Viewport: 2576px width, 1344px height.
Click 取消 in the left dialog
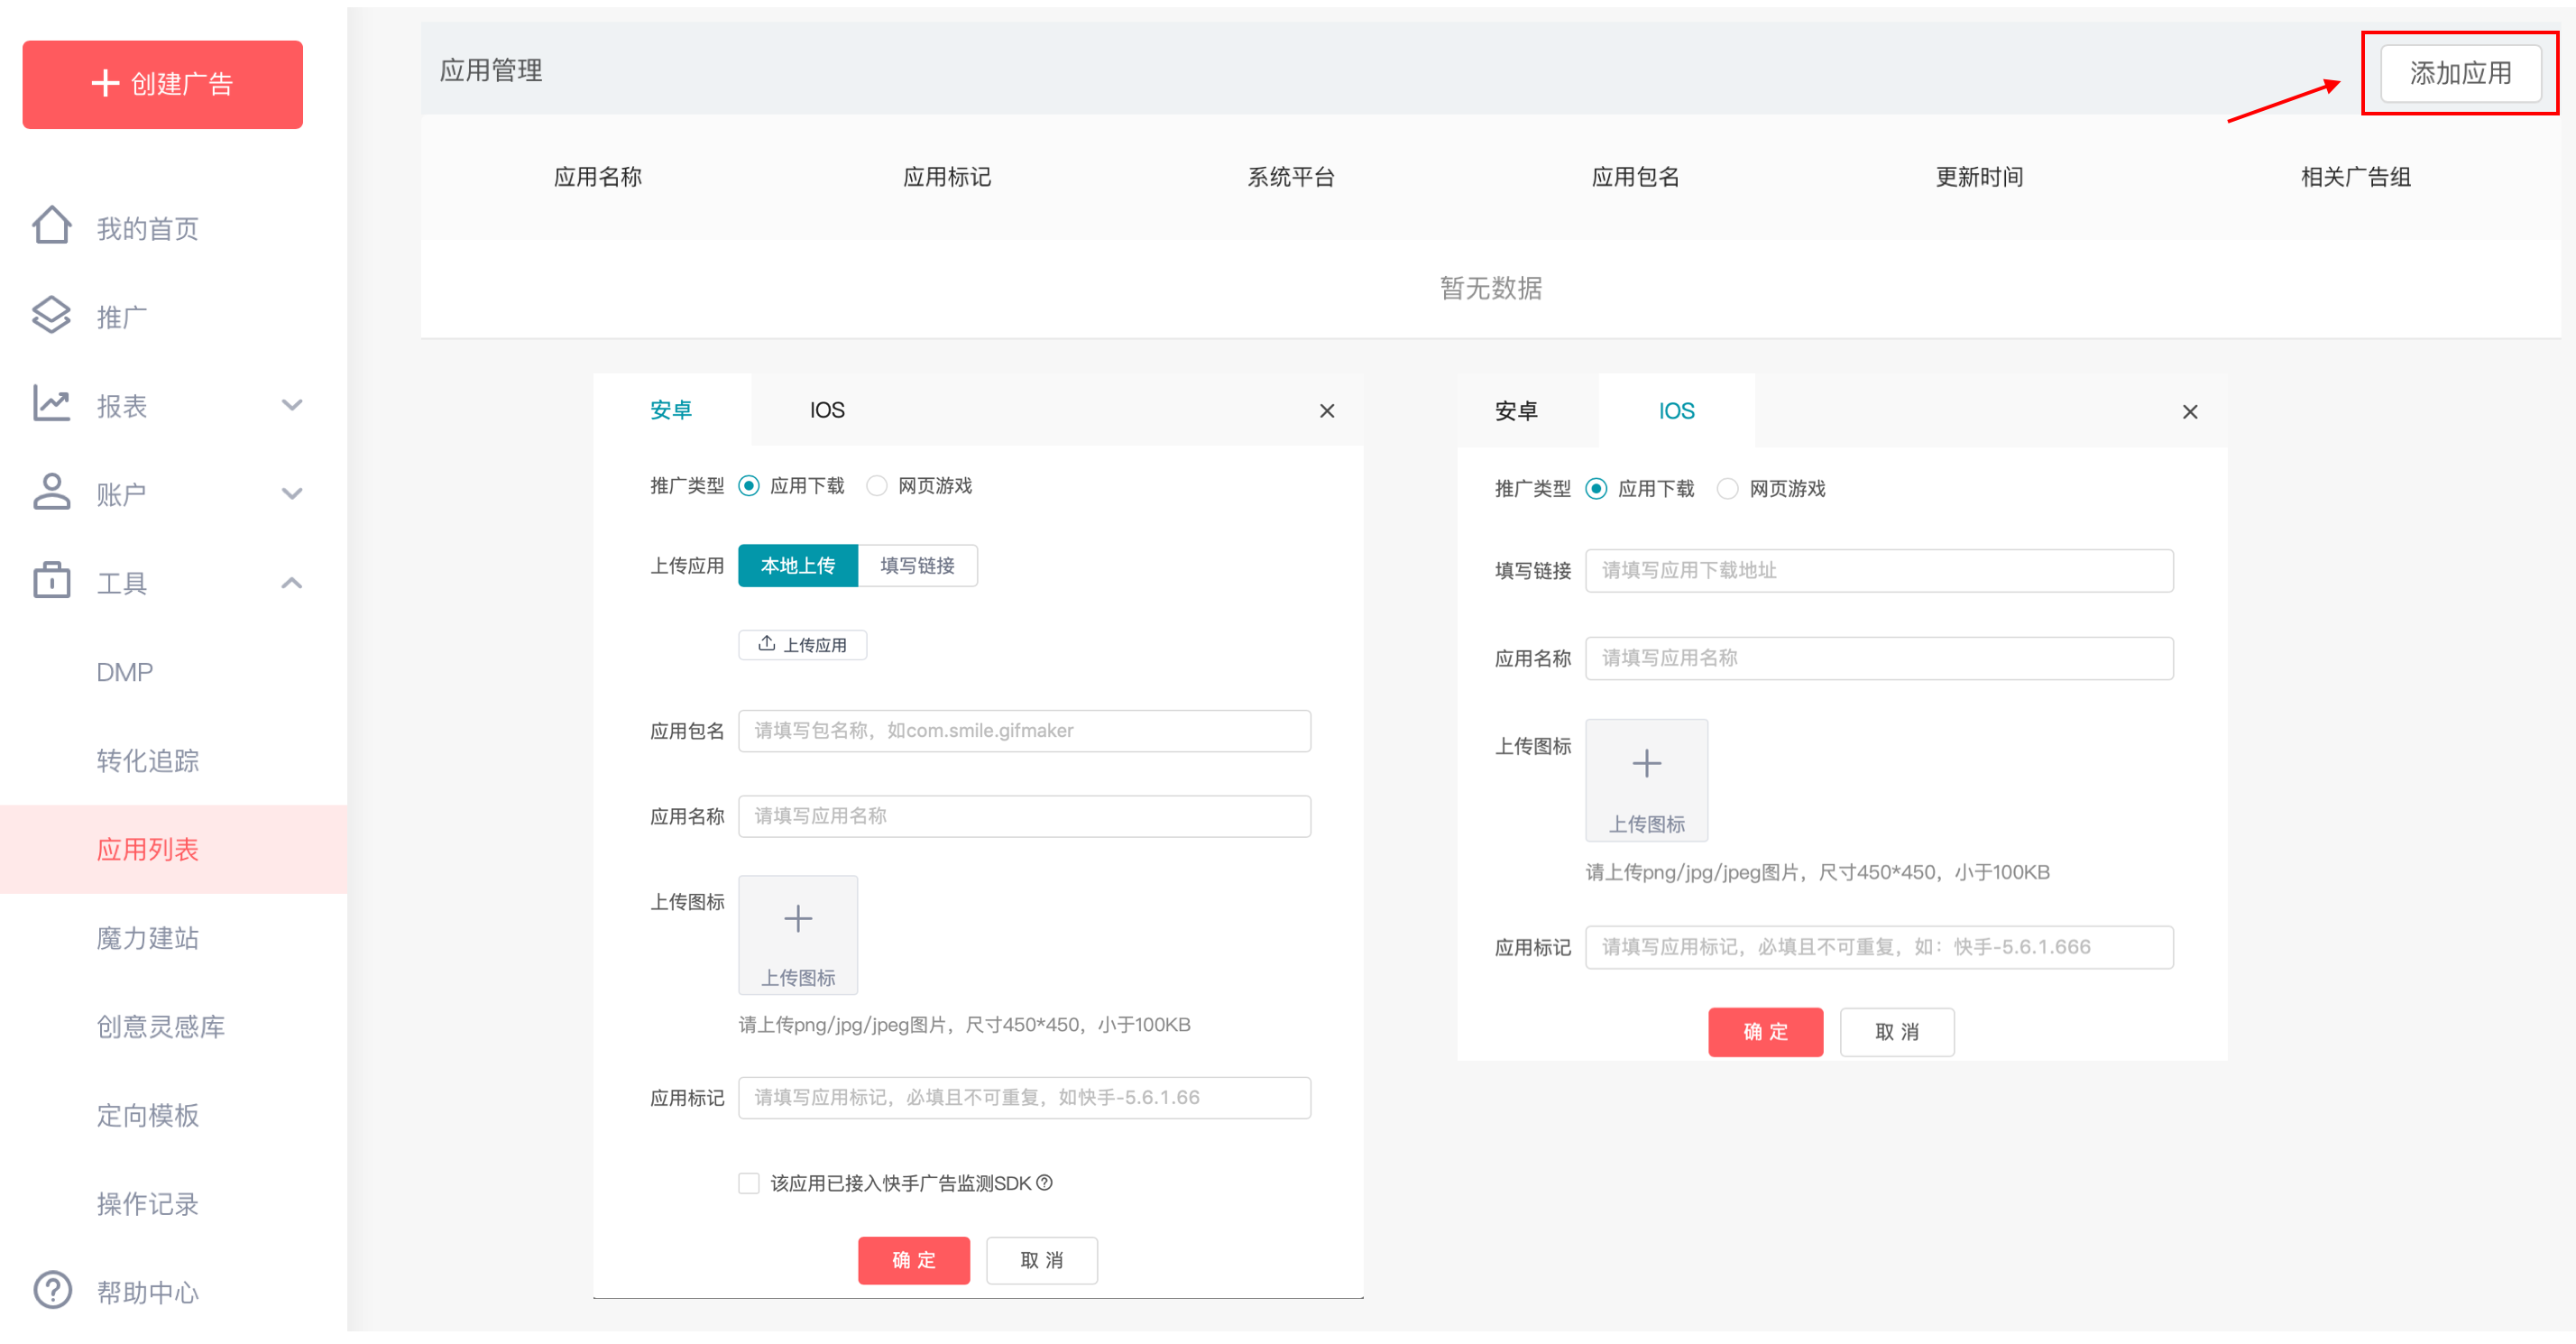point(1042,1261)
